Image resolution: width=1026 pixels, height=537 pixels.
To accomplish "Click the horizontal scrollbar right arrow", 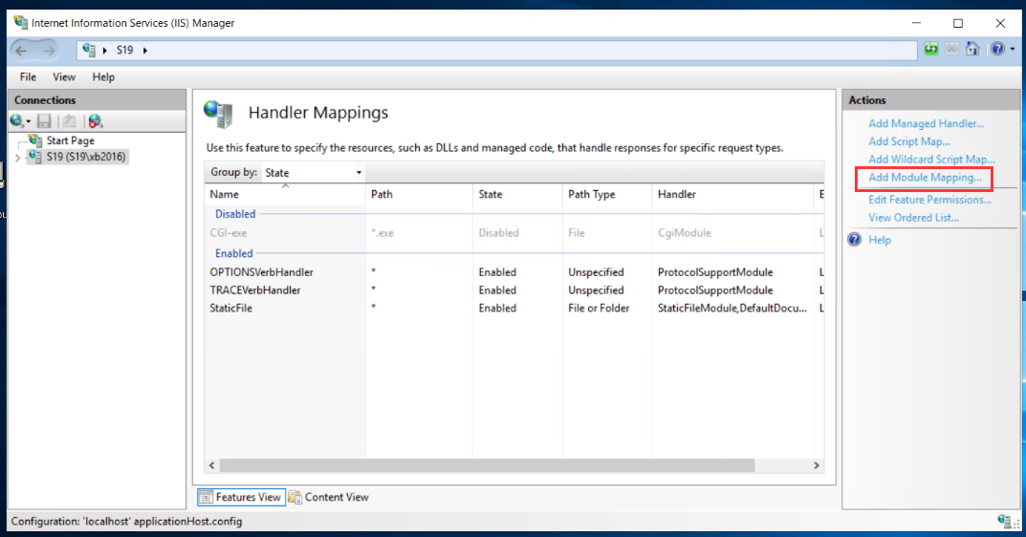I will (817, 465).
